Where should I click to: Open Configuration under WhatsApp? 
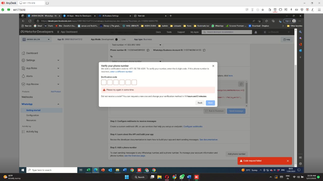click(33, 115)
